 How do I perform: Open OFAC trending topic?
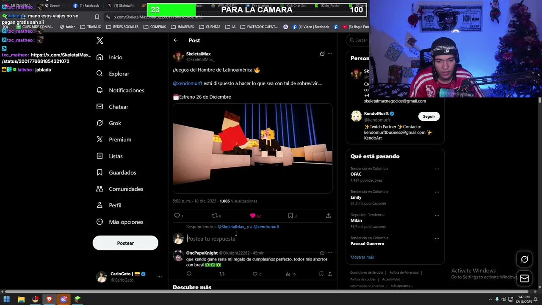(356, 174)
